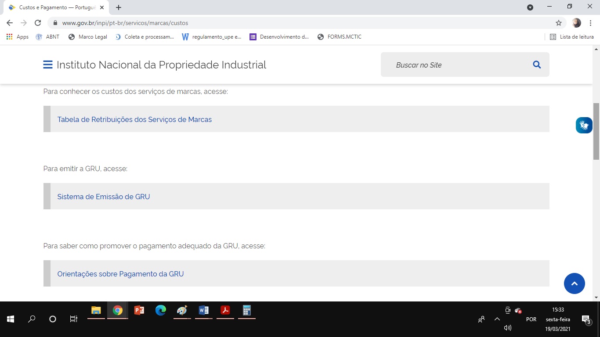Open the clock and date calendar
This screenshot has height=337, width=600.
[558, 319]
